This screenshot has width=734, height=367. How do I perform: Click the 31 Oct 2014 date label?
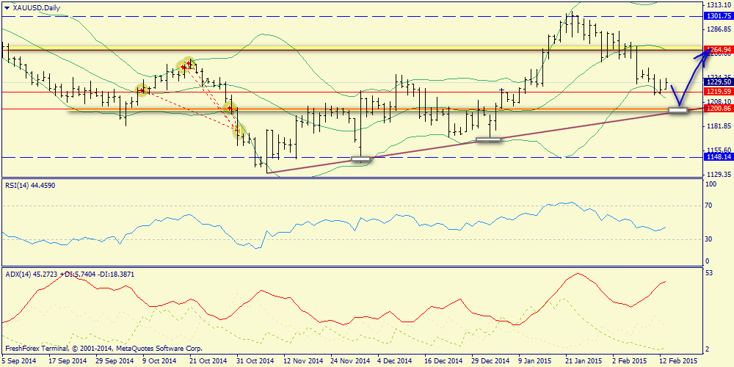coord(255,362)
